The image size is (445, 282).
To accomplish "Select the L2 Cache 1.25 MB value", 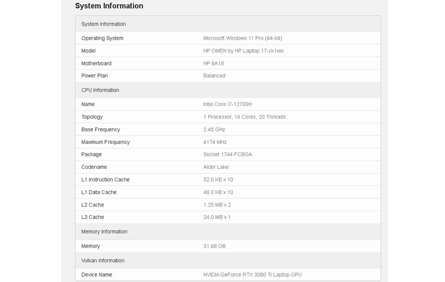I will pos(217,205).
